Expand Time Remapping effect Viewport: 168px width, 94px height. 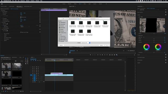[x=1, y=28]
